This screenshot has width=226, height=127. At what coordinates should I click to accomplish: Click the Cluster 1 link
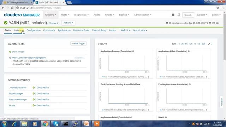pos(53,23)
